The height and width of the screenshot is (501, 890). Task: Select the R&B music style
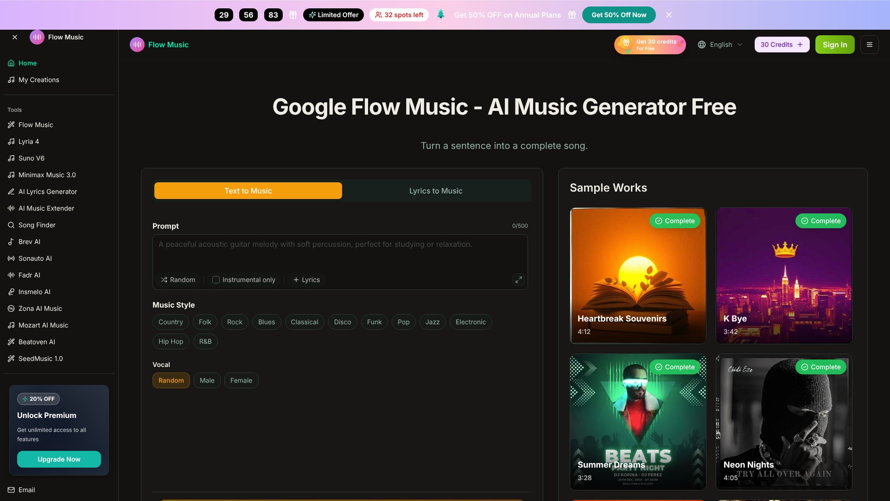click(x=205, y=341)
